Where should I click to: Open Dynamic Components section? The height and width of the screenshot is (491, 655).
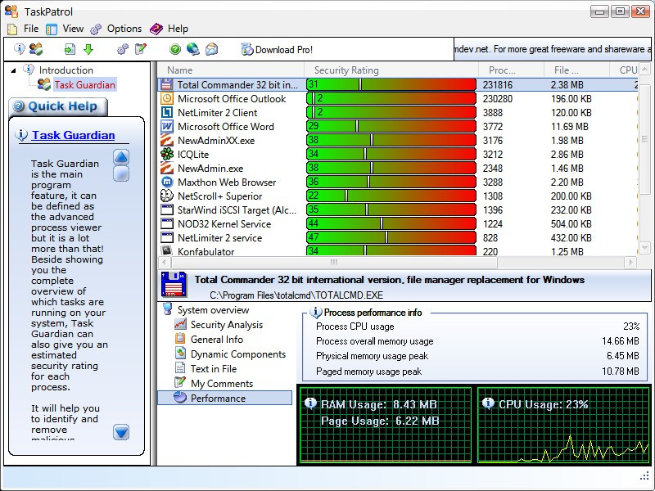[x=238, y=354]
